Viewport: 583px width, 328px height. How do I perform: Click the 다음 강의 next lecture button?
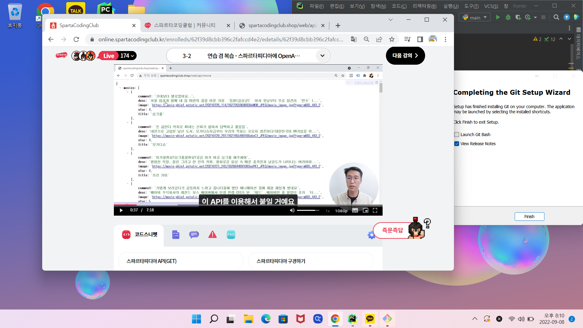point(405,56)
